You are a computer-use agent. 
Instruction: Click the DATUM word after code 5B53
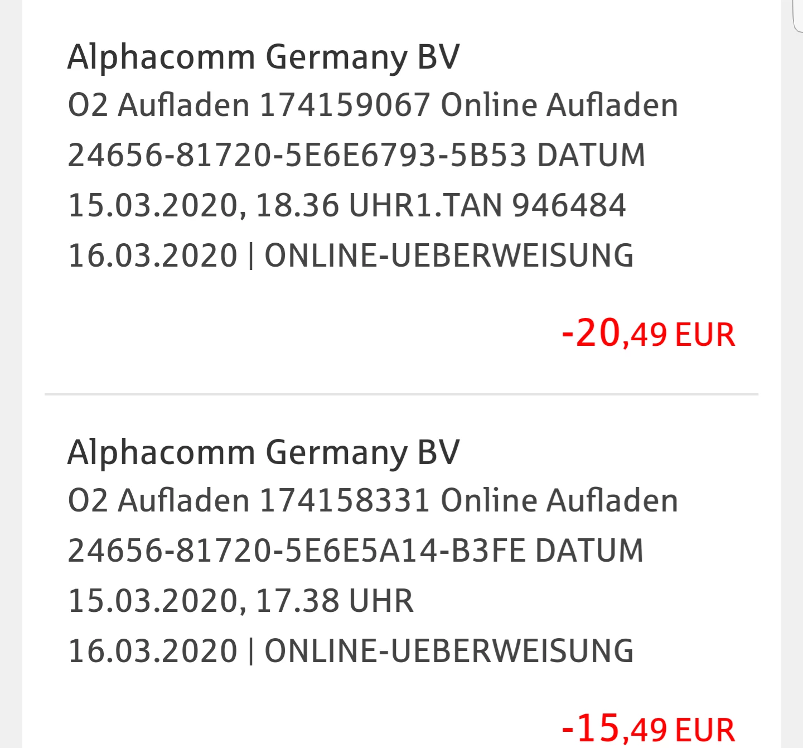tap(591, 155)
